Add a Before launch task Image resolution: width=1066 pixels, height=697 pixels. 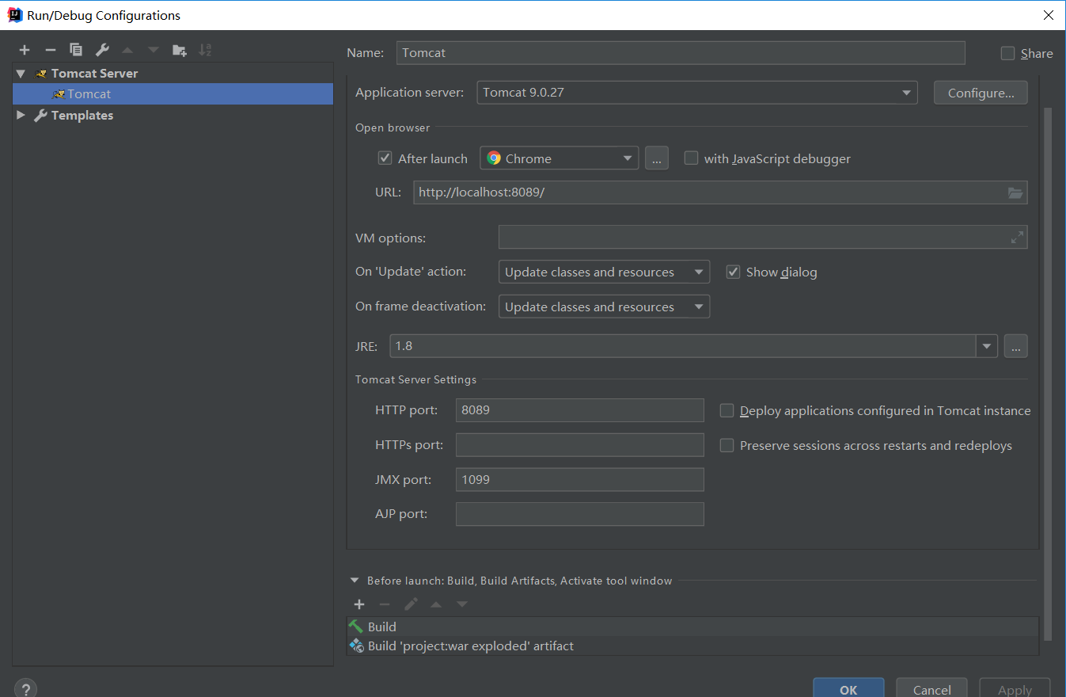point(359,604)
